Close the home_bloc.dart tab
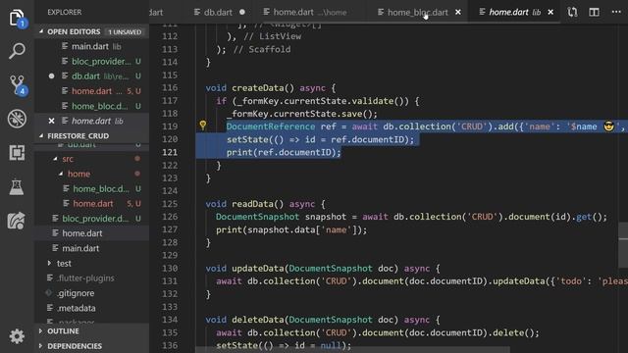This screenshot has height=353, width=628. (458, 13)
